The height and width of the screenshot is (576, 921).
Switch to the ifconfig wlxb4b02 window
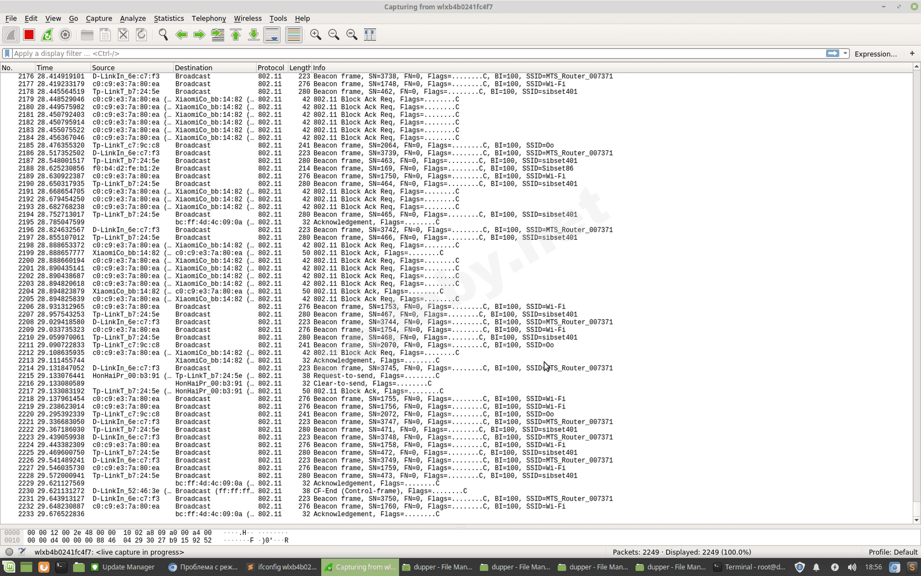click(281, 567)
